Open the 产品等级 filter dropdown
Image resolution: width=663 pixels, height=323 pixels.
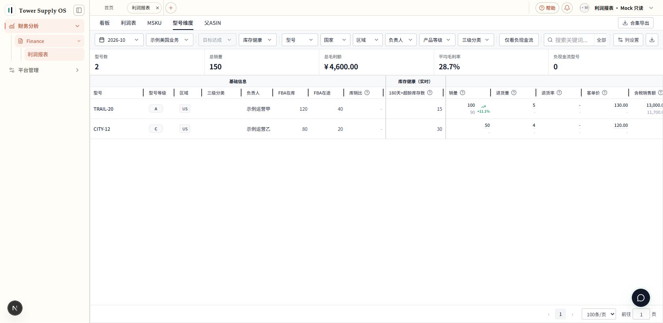[437, 40]
